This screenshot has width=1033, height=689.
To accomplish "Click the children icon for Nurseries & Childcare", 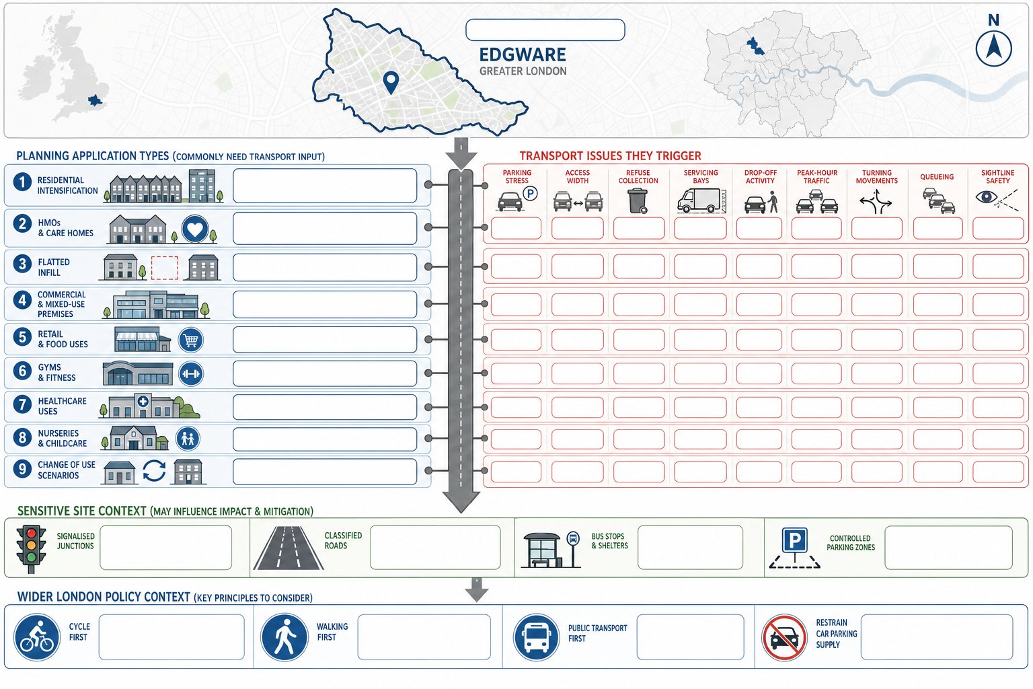I will [188, 439].
